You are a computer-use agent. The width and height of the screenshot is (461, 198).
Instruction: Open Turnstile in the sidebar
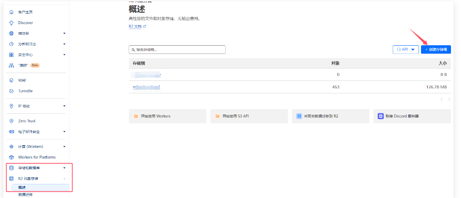coord(25,91)
